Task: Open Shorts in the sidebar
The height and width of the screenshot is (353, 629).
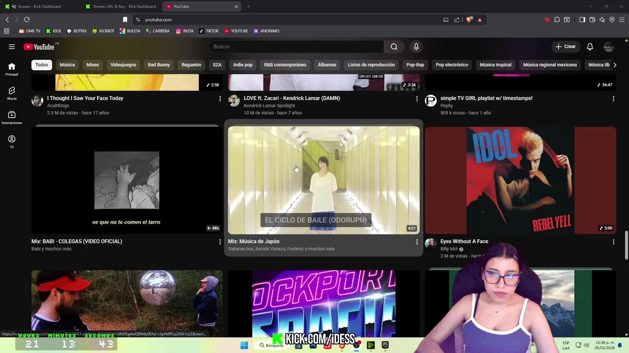Action: pos(12,93)
